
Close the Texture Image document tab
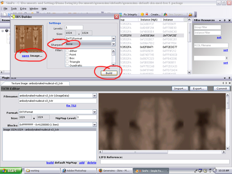(x=230, y=83)
